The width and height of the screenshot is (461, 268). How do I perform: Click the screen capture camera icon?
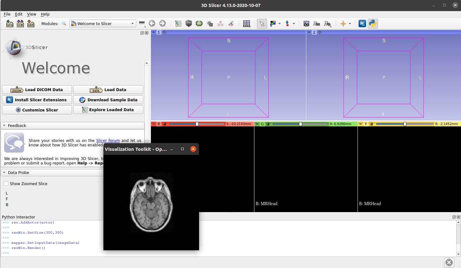pyautogui.click(x=306, y=23)
